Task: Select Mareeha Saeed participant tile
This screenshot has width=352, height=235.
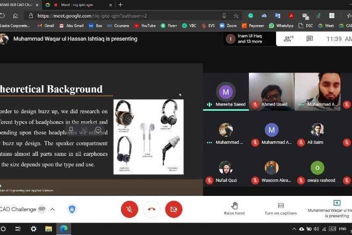Action: [x=226, y=92]
